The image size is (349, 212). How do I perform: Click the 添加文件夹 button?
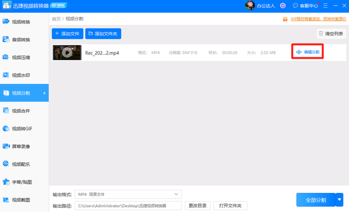pos(103,34)
